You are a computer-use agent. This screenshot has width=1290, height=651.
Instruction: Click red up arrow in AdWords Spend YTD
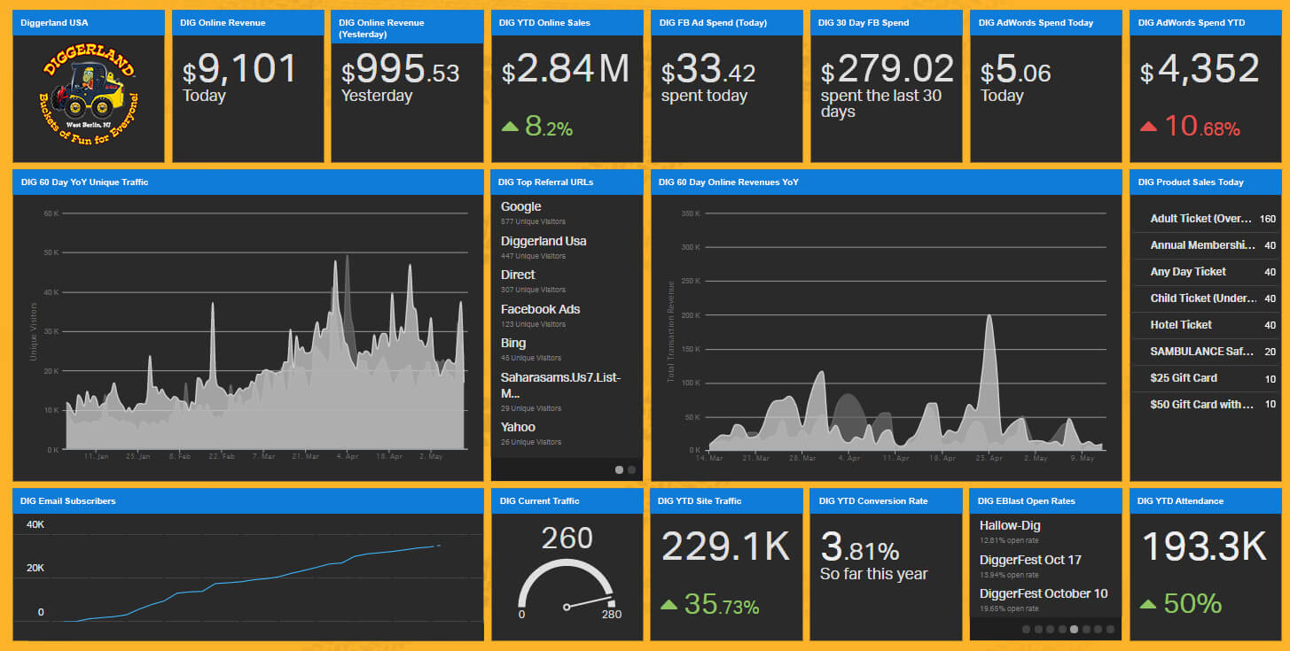pos(1148,127)
